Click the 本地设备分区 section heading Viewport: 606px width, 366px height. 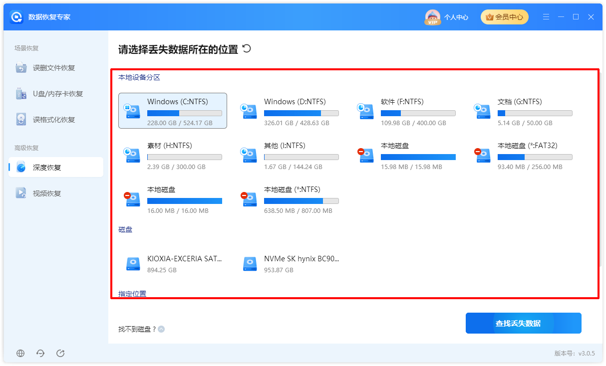(x=139, y=77)
